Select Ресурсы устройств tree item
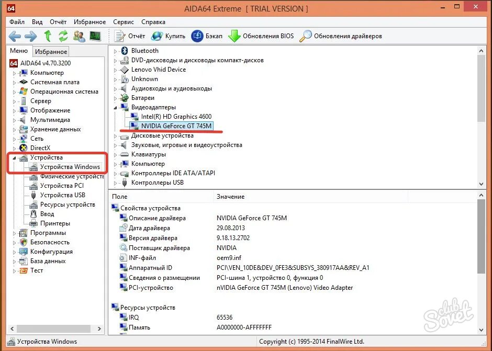 pos(68,205)
